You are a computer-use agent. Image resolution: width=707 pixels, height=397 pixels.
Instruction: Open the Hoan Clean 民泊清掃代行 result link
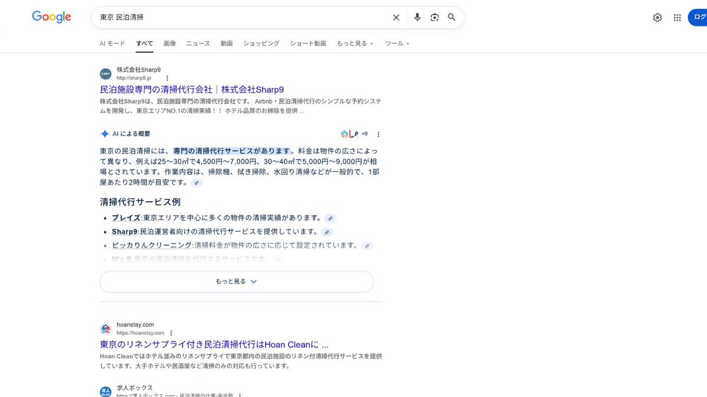tap(214, 344)
